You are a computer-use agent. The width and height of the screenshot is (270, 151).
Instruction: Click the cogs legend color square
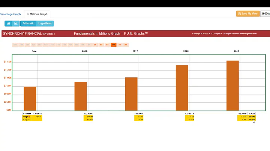coord(29,117)
